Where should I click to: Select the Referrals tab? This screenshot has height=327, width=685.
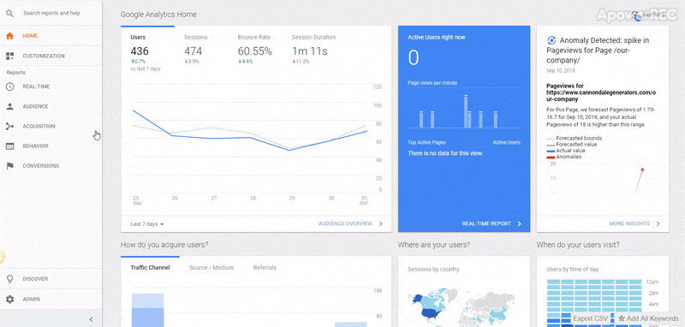pyautogui.click(x=265, y=268)
